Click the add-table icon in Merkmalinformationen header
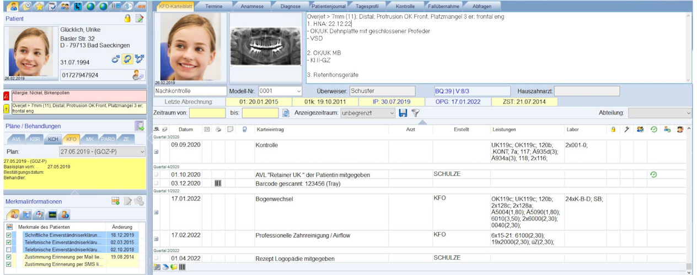Screen dimensions: 697x275 pos(115,201)
